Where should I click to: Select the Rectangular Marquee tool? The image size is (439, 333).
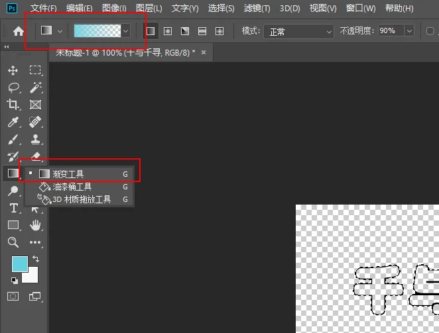(35, 70)
